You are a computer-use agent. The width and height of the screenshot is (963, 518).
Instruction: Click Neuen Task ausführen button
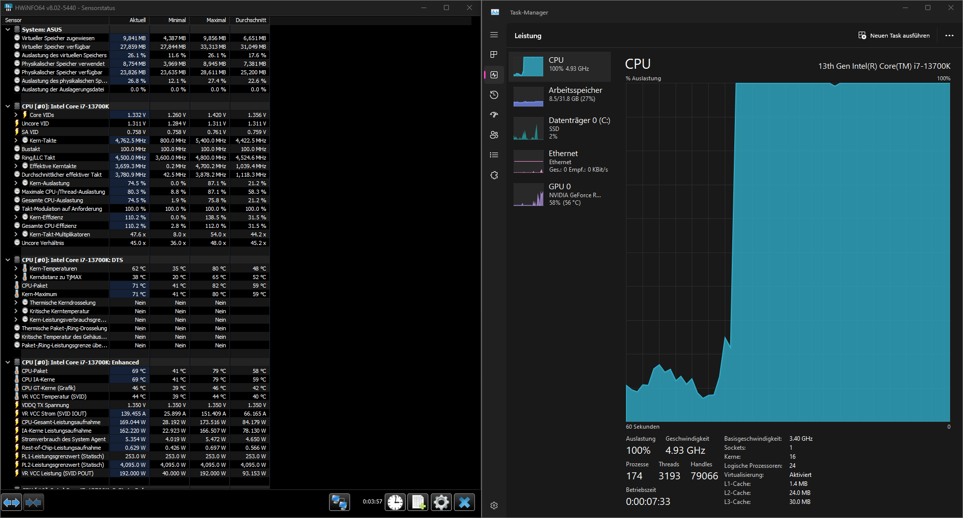point(894,36)
